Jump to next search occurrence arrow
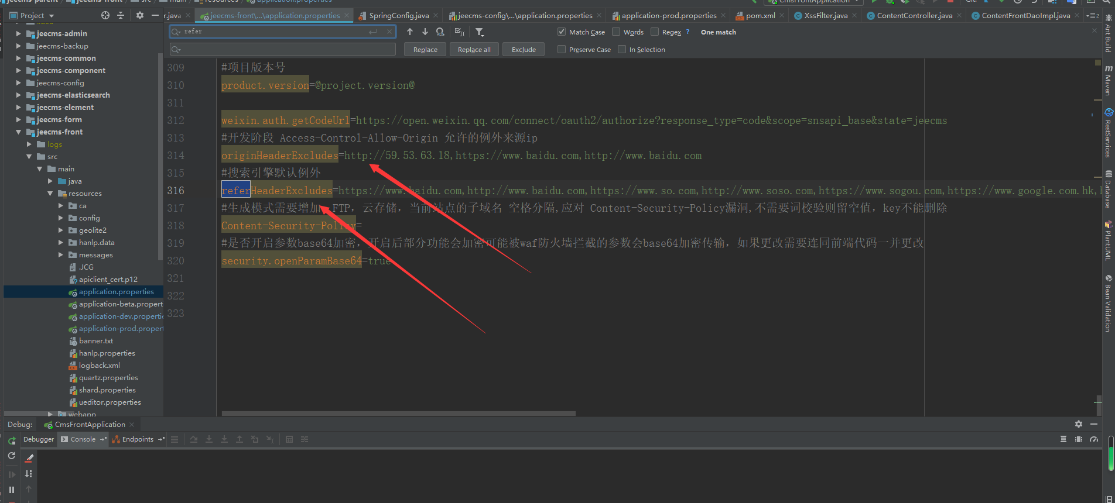 point(425,32)
